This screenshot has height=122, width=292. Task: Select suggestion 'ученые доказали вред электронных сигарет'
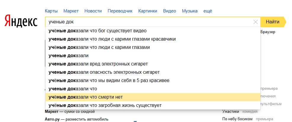click(153, 64)
